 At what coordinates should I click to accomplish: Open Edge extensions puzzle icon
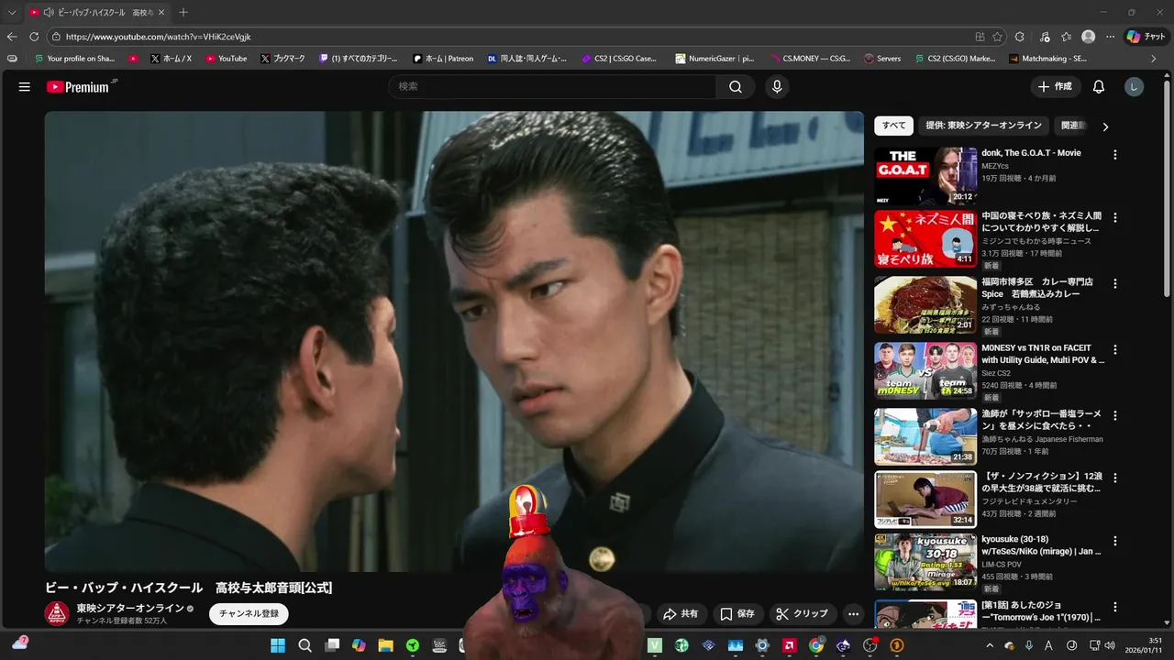pyautogui.click(x=1020, y=37)
